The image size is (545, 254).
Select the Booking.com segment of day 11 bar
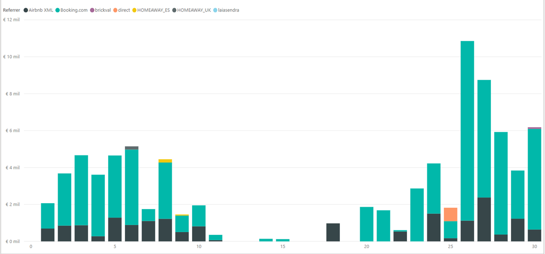(215, 238)
